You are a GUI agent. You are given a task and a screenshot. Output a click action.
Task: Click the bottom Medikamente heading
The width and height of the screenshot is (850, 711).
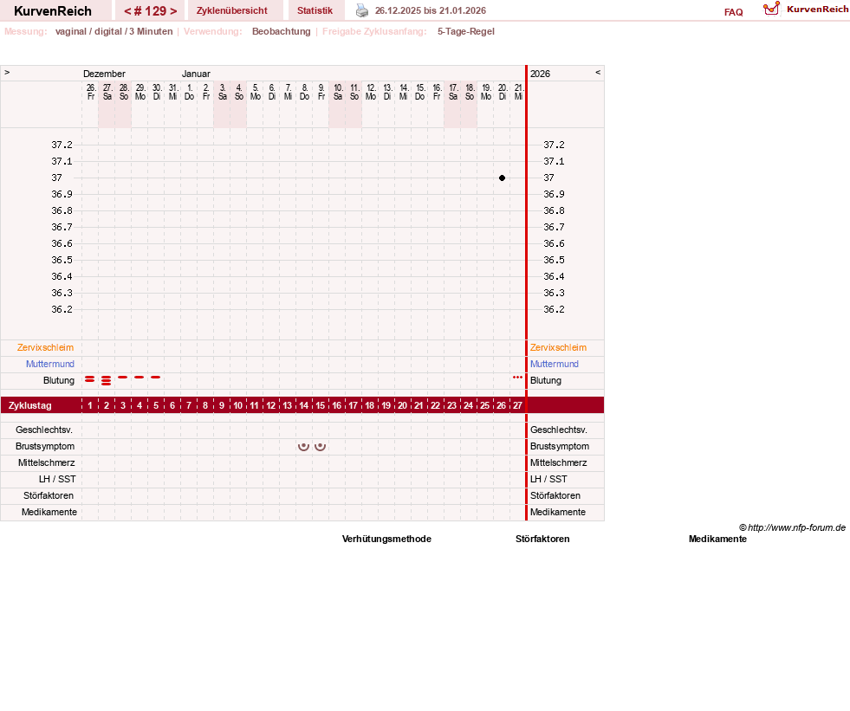coord(717,539)
